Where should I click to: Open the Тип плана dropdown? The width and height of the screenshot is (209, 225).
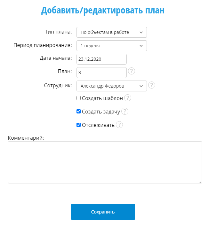(x=111, y=32)
